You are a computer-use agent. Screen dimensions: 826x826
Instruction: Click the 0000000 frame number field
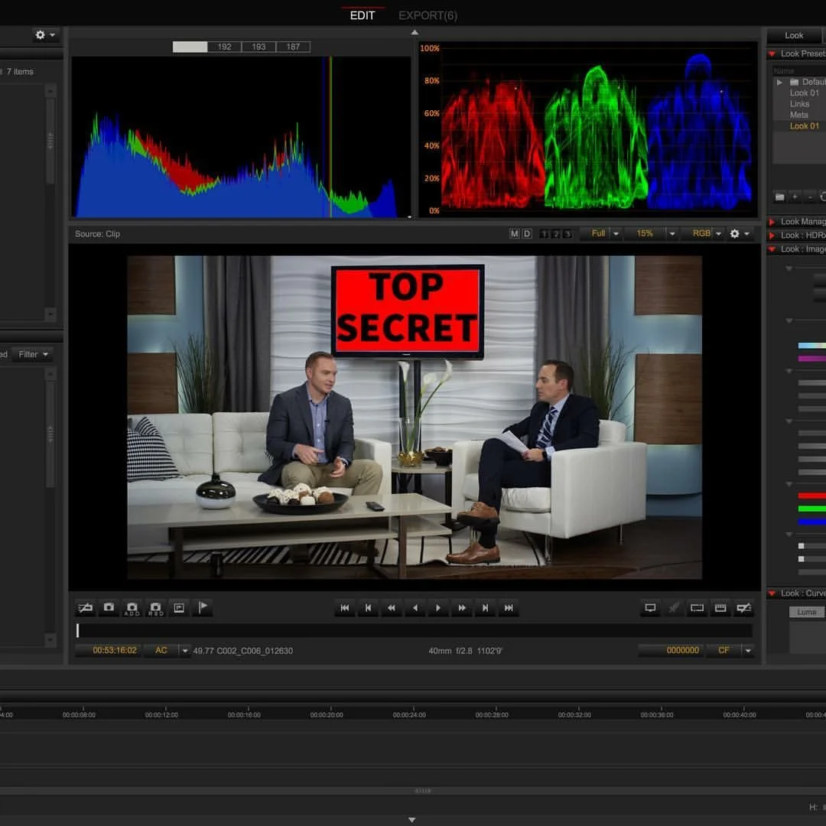pyautogui.click(x=672, y=651)
